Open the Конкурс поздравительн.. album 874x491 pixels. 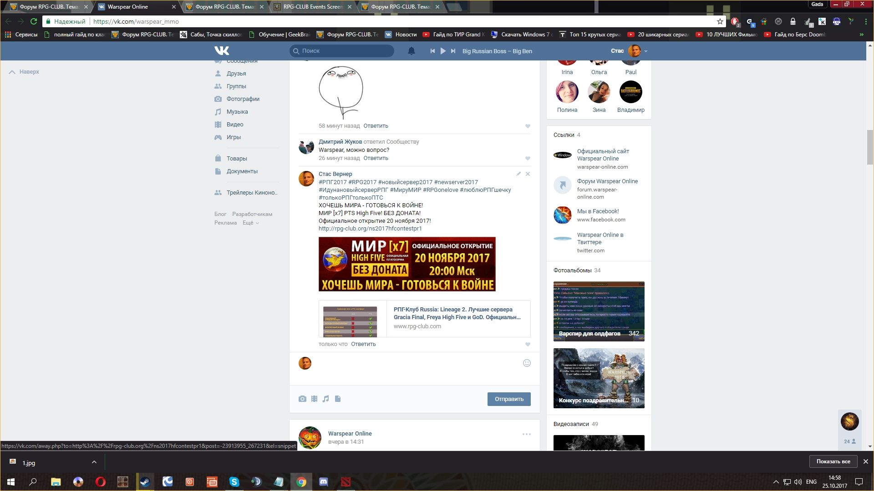click(x=599, y=378)
